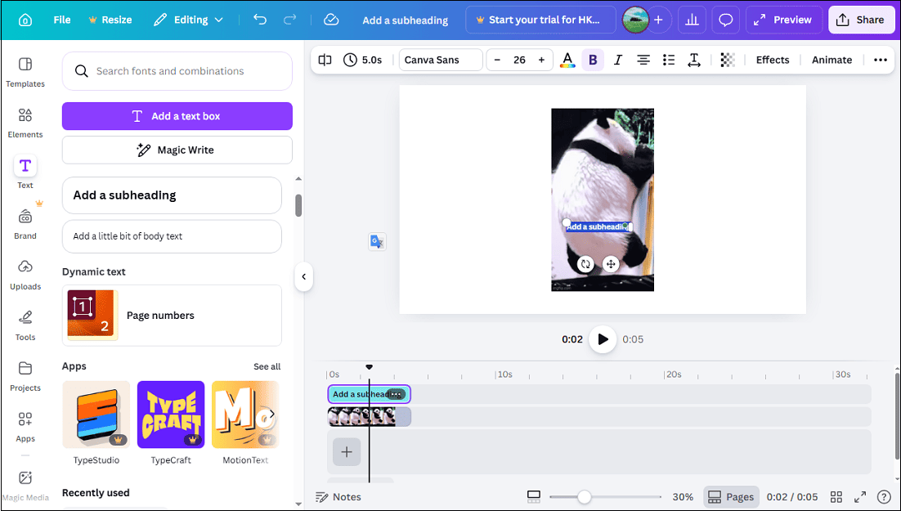Open the Canva Sans font selector

pos(440,59)
